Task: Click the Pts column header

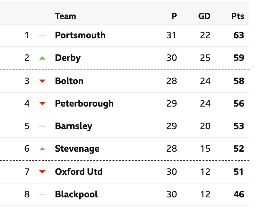Action: [238, 16]
